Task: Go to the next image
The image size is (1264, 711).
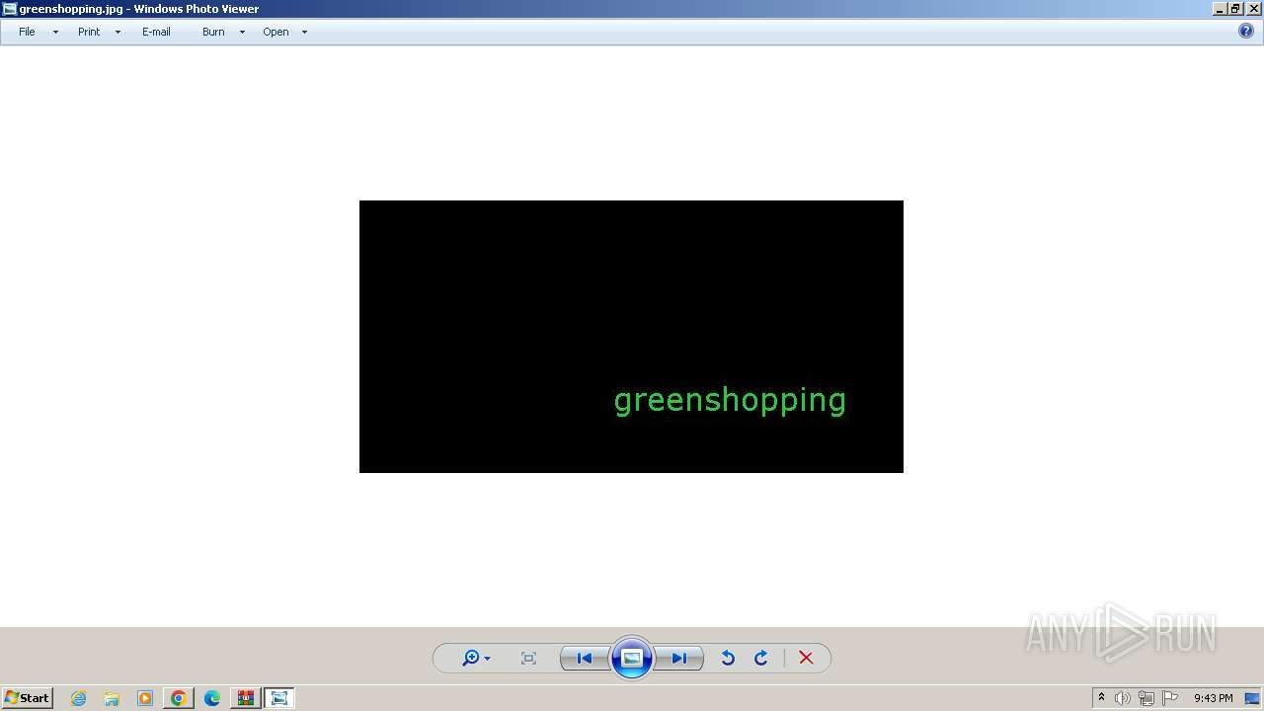Action: point(679,658)
